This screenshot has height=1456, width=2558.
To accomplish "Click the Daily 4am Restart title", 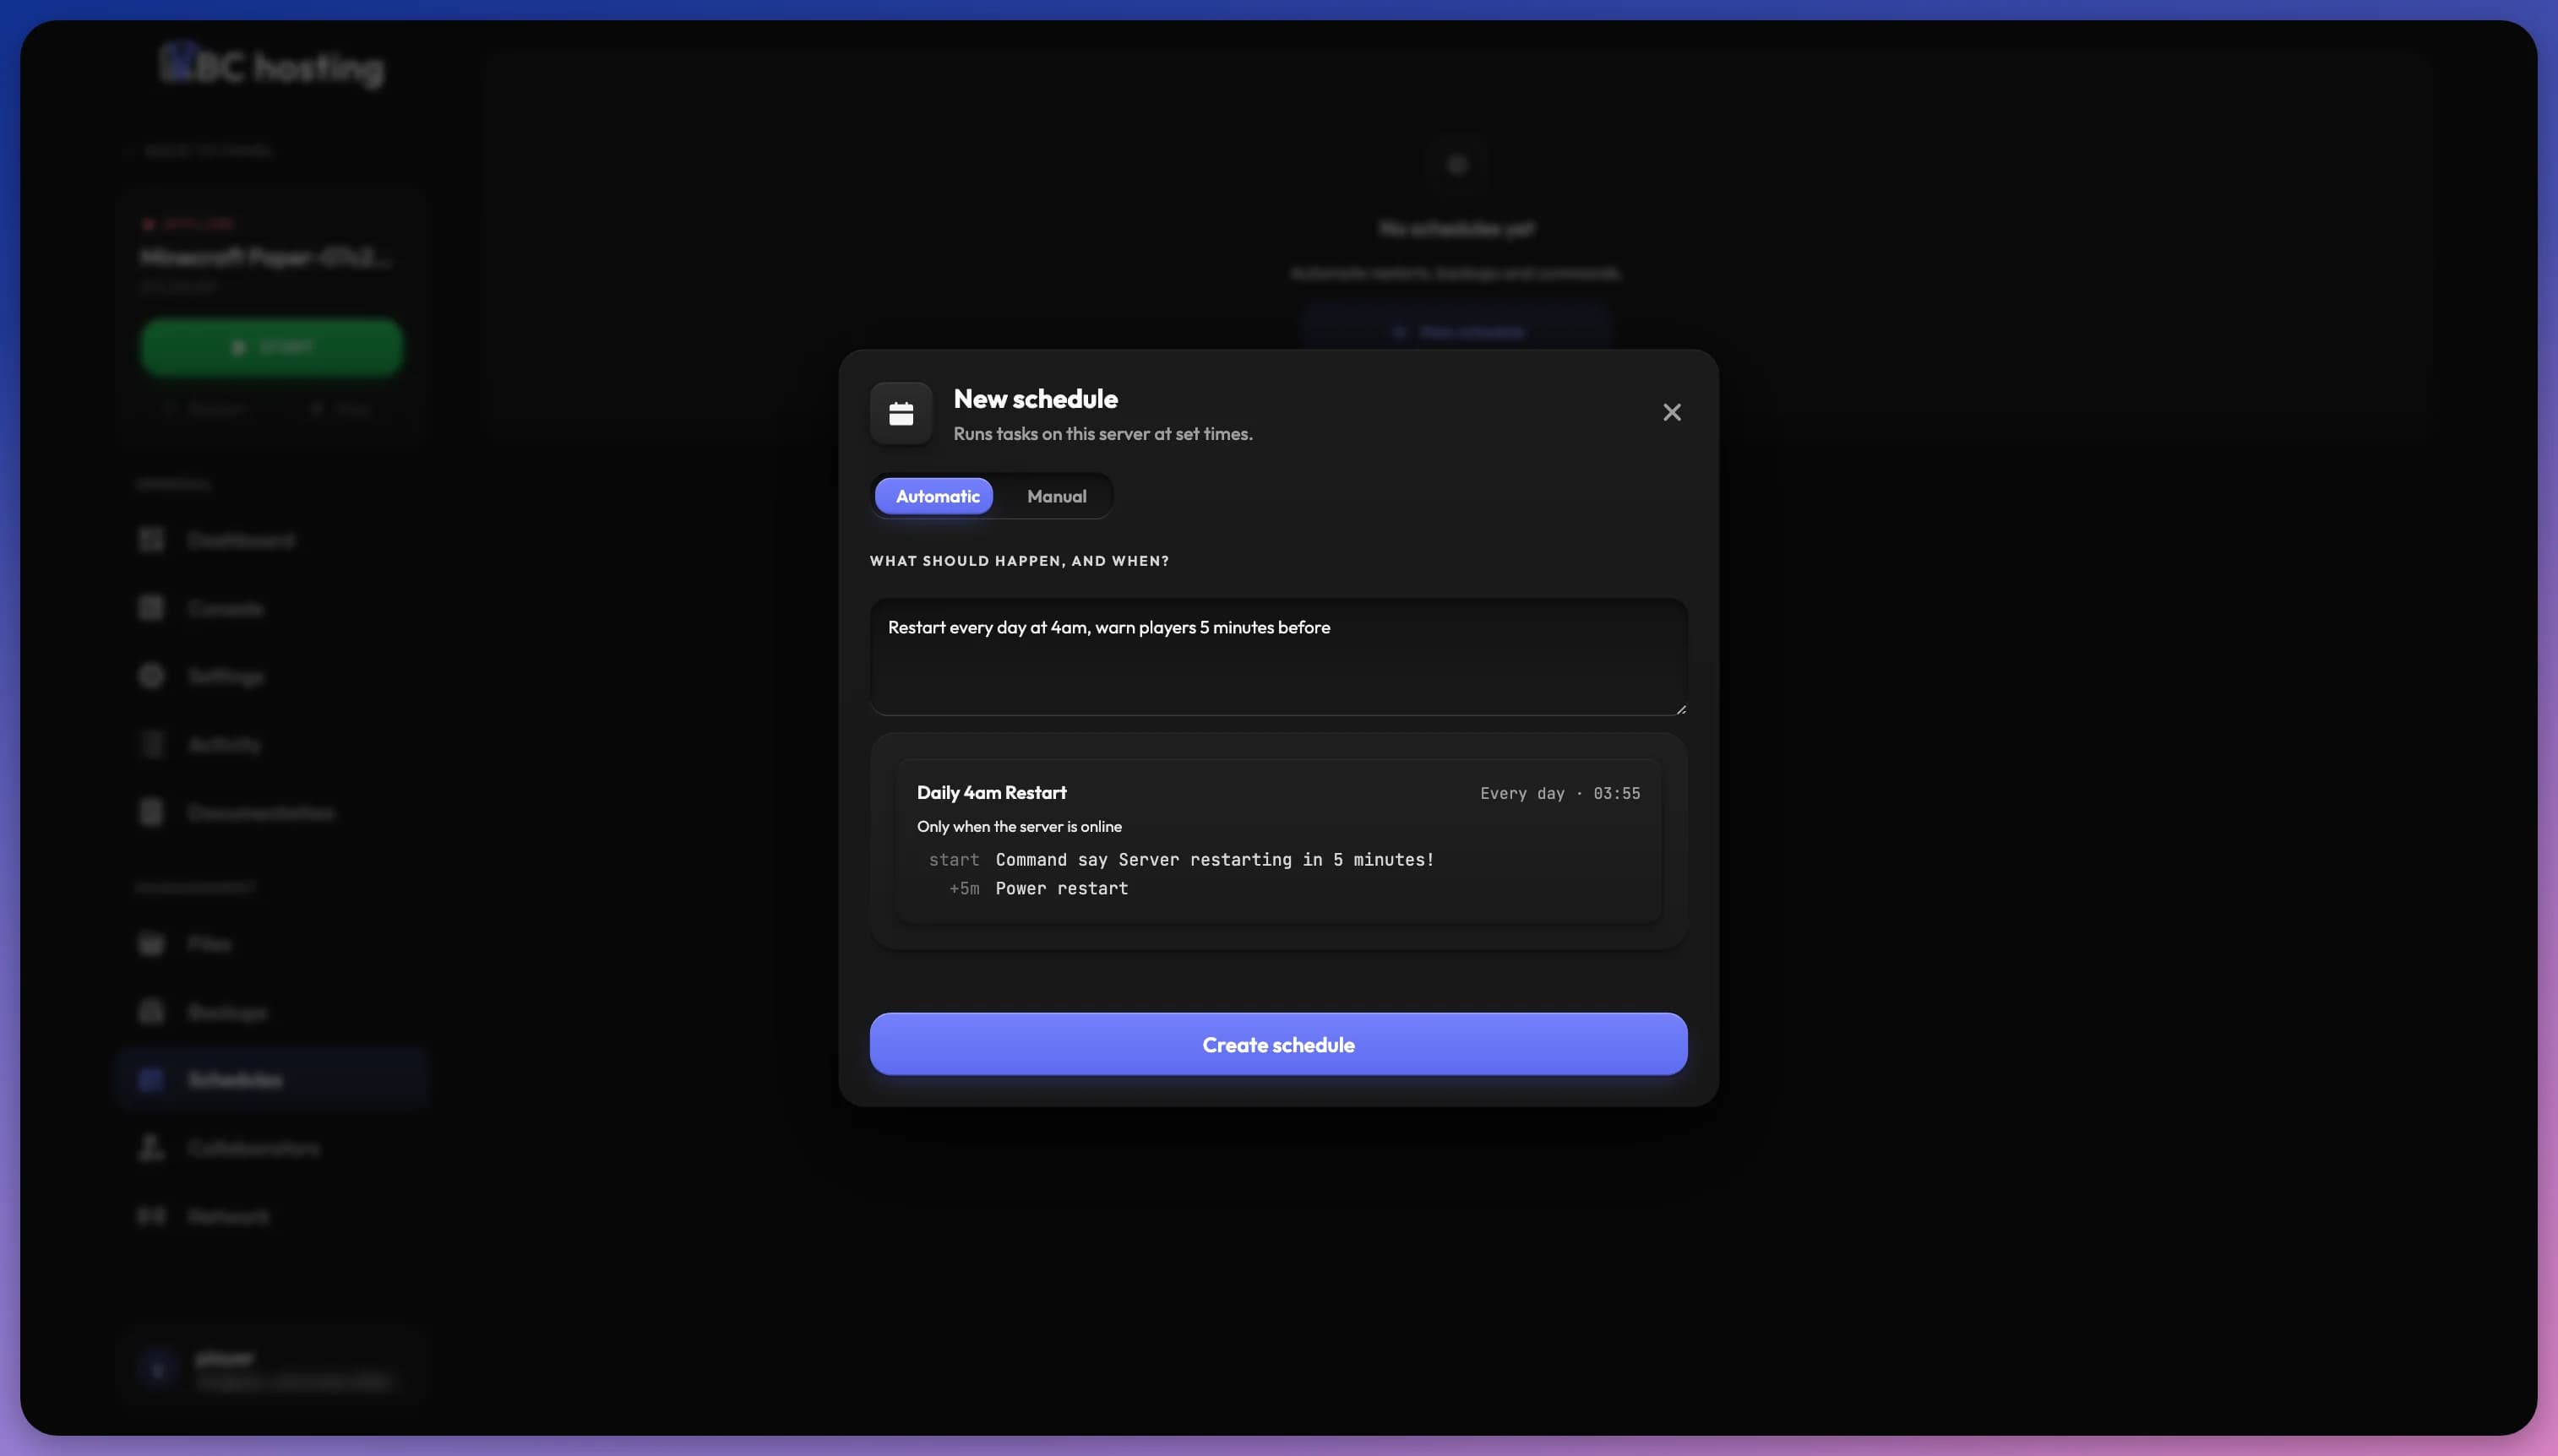I will 991,792.
